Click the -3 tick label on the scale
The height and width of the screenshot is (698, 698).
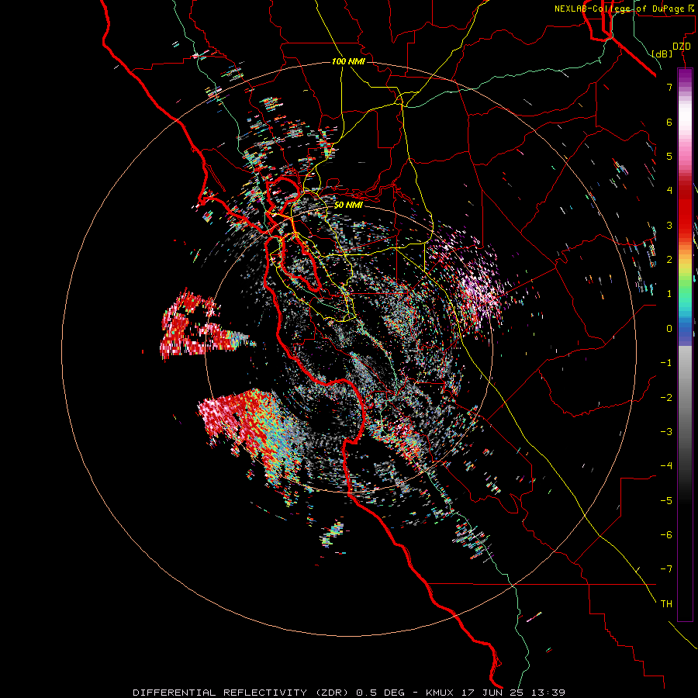(x=666, y=432)
